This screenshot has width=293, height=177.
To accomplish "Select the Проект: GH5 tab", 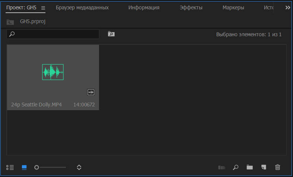I will point(21,8).
